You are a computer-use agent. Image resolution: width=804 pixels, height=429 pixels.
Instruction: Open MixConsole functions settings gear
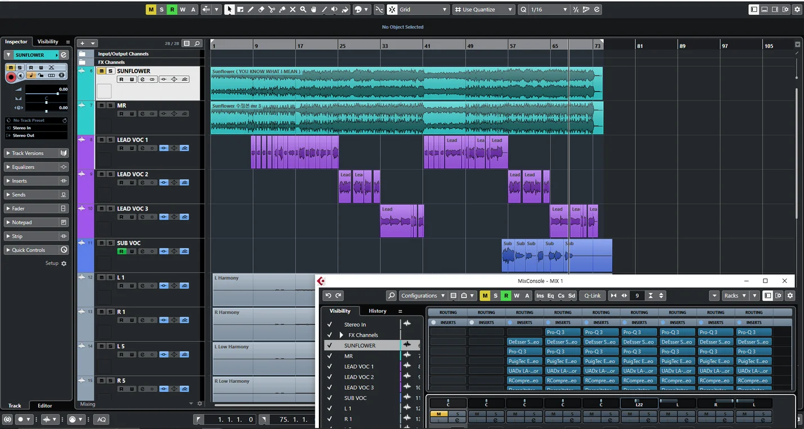point(790,295)
